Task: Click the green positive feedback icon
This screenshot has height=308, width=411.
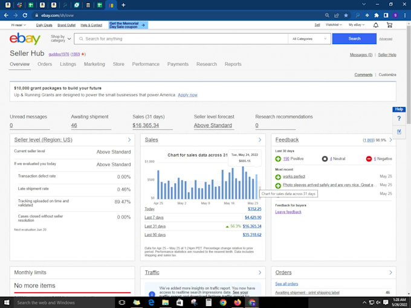Action: click(x=278, y=159)
